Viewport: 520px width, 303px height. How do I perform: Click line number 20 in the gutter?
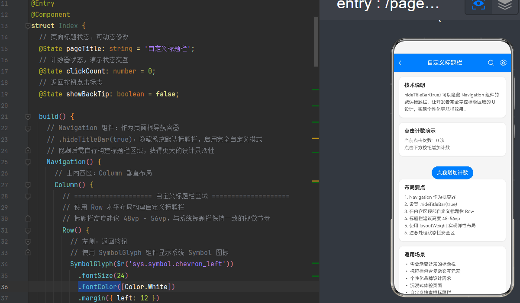tap(4, 105)
